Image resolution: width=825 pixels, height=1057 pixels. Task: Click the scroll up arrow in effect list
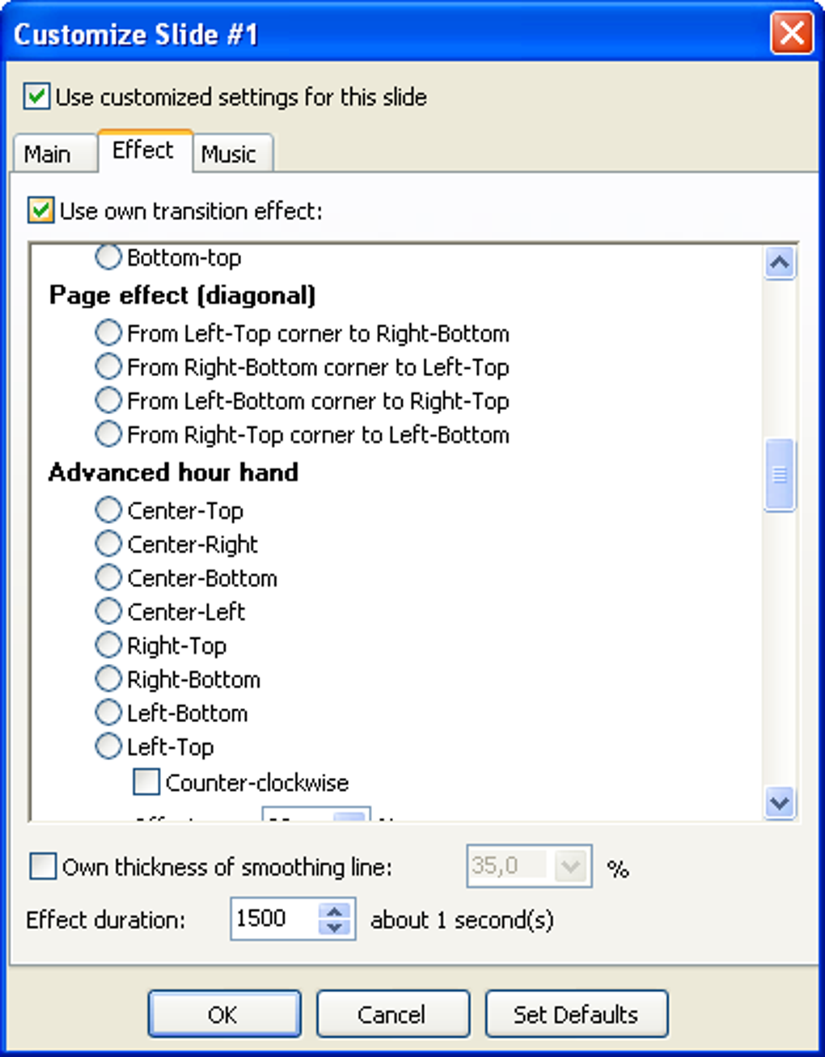[779, 263]
